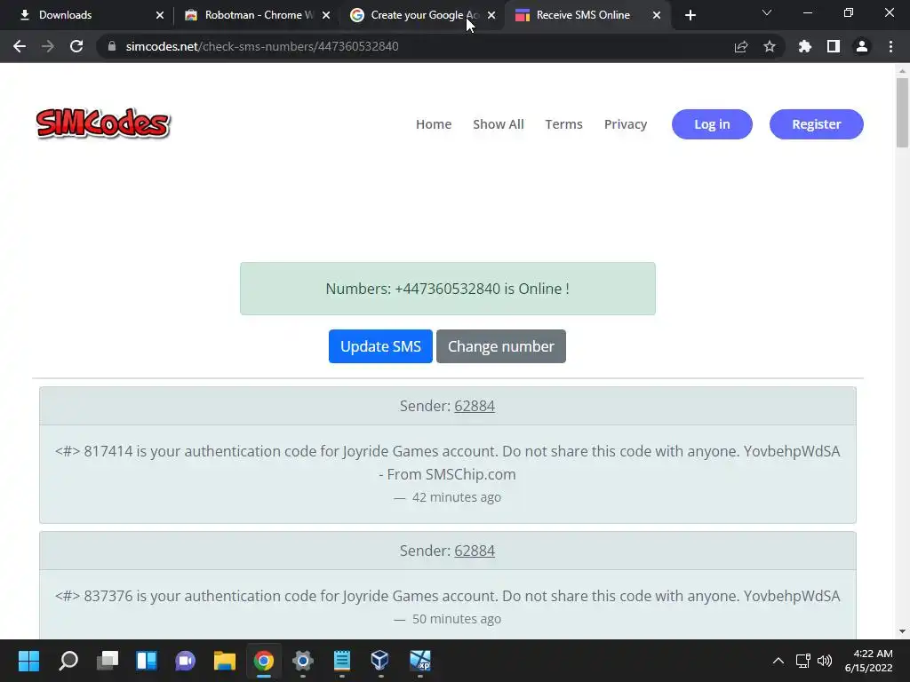Open Settings gear on taskbar
The width and height of the screenshot is (910, 682).
click(302, 661)
